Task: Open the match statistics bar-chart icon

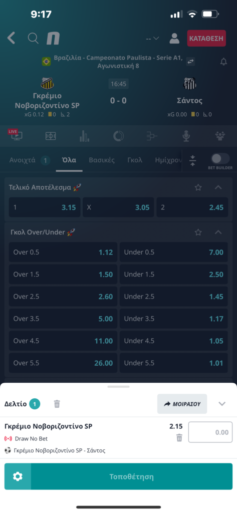Action: 84,136
